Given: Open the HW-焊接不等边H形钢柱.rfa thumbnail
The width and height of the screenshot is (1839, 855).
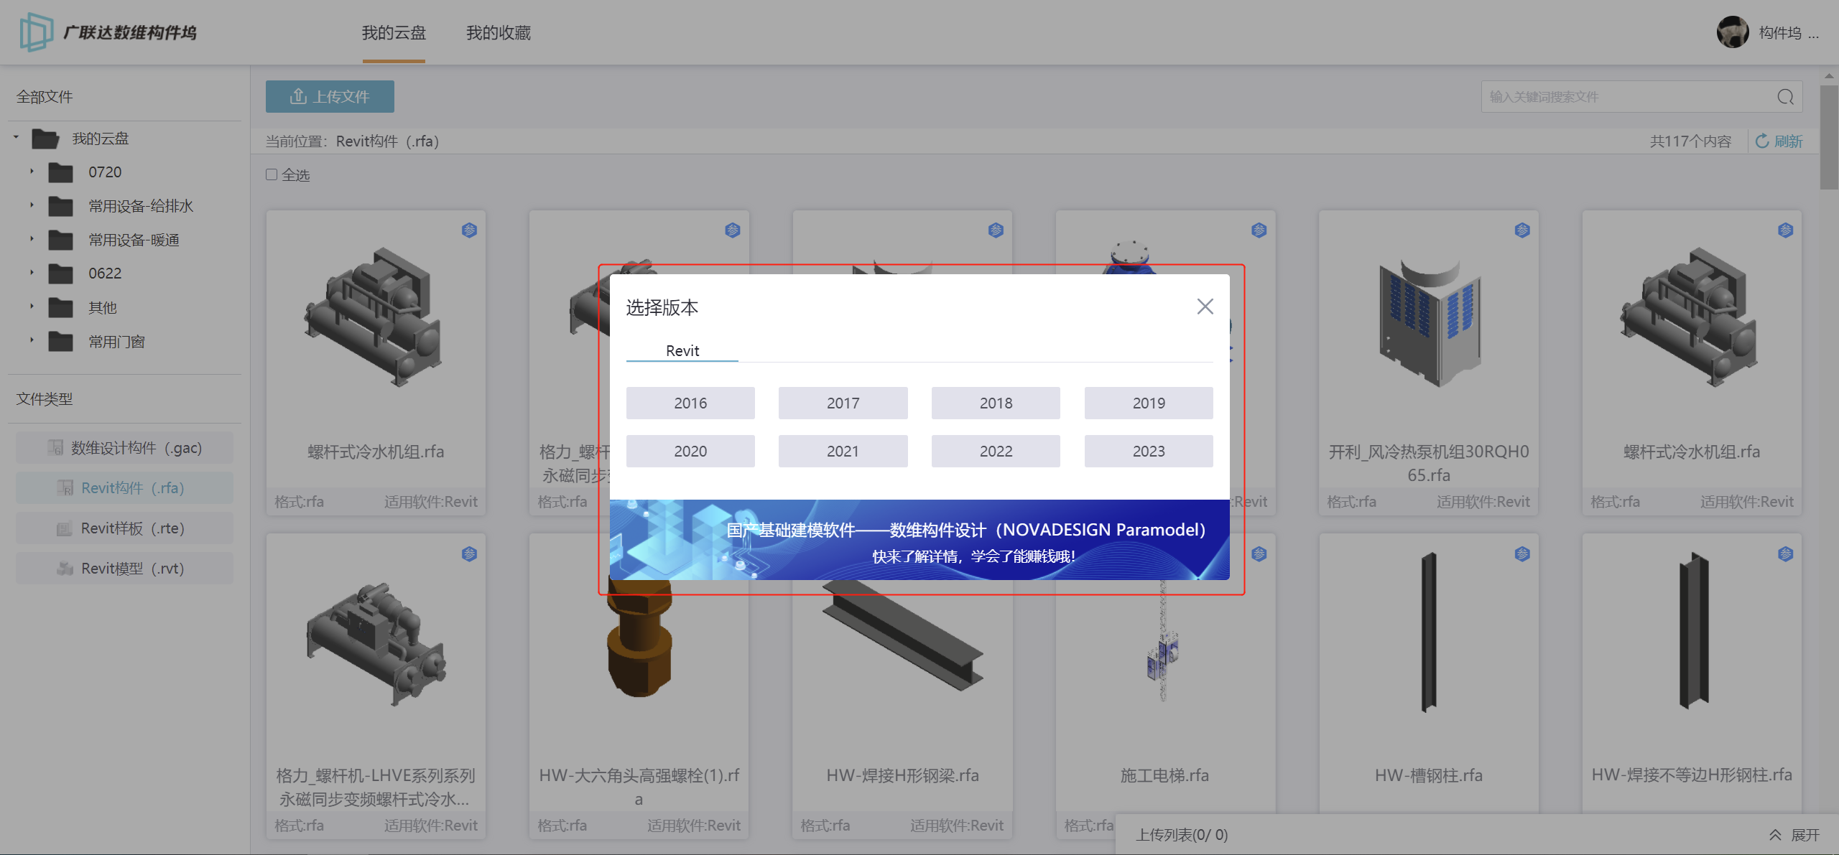Looking at the screenshot, I should [x=1692, y=632].
